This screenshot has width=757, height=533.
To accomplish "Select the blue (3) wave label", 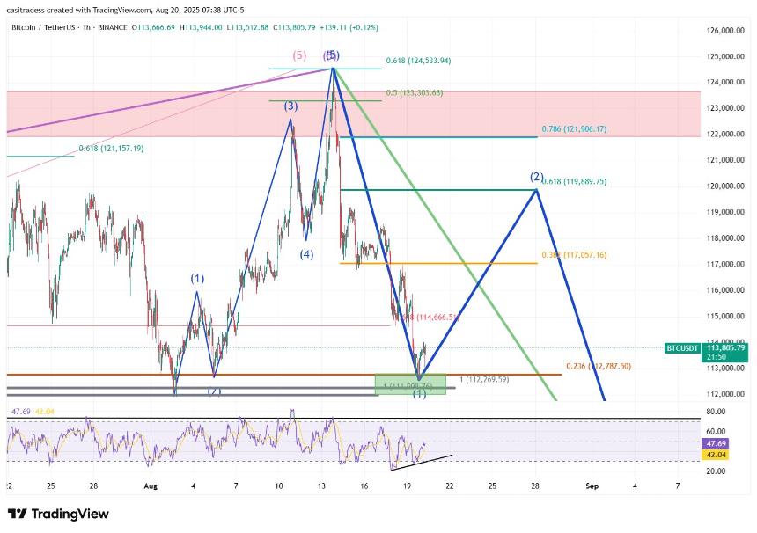I will [290, 106].
